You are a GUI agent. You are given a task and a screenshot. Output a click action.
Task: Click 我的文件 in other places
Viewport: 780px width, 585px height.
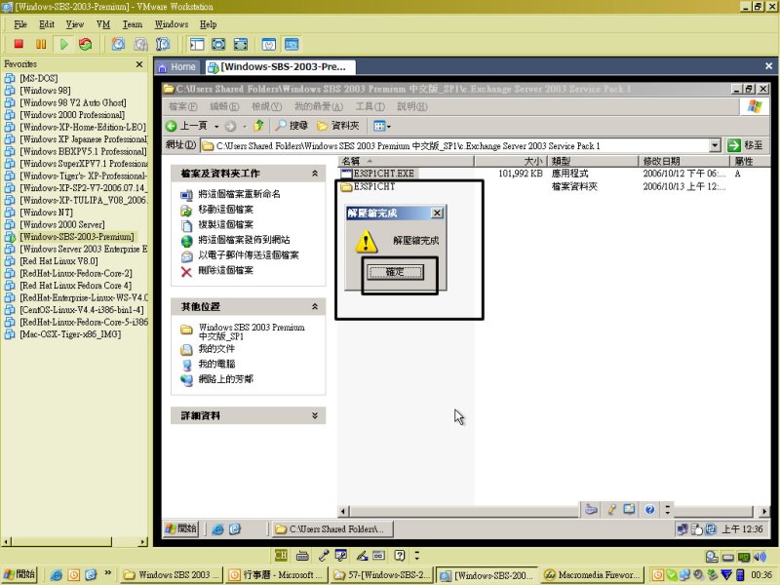(x=216, y=349)
